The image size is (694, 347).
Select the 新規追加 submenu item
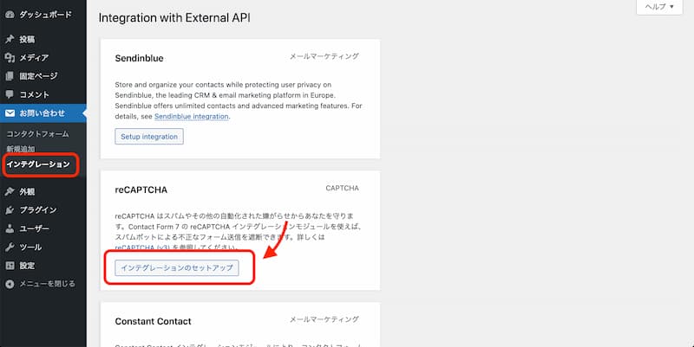click(x=21, y=149)
